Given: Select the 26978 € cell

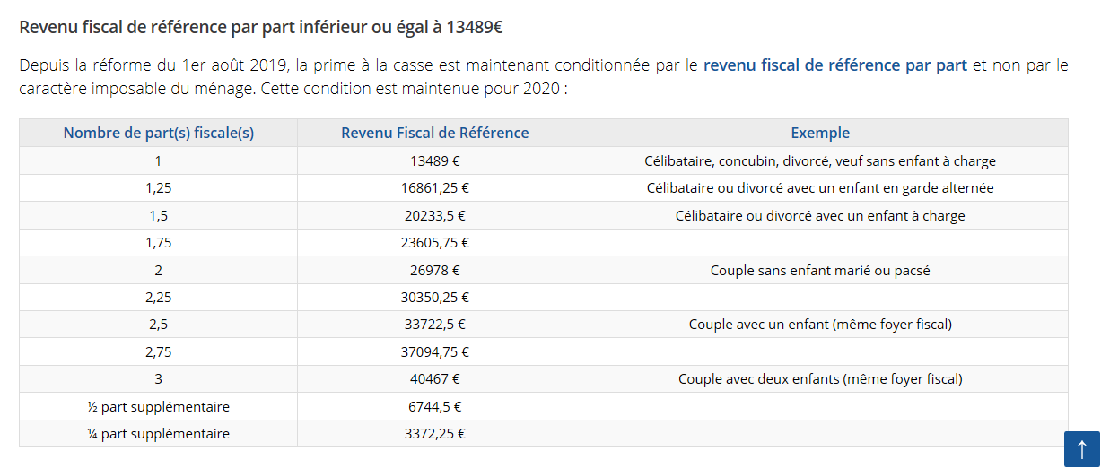Looking at the screenshot, I should (434, 270).
